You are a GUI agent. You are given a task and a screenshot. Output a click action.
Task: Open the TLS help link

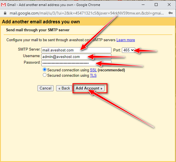click(x=93, y=75)
